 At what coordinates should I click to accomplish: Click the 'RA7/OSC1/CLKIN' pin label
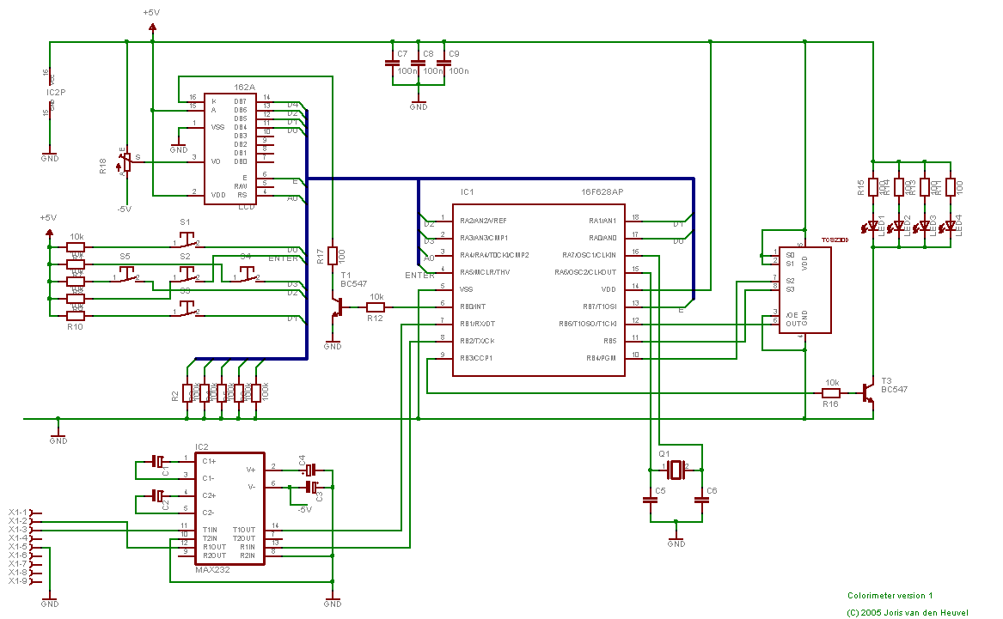[589, 255]
